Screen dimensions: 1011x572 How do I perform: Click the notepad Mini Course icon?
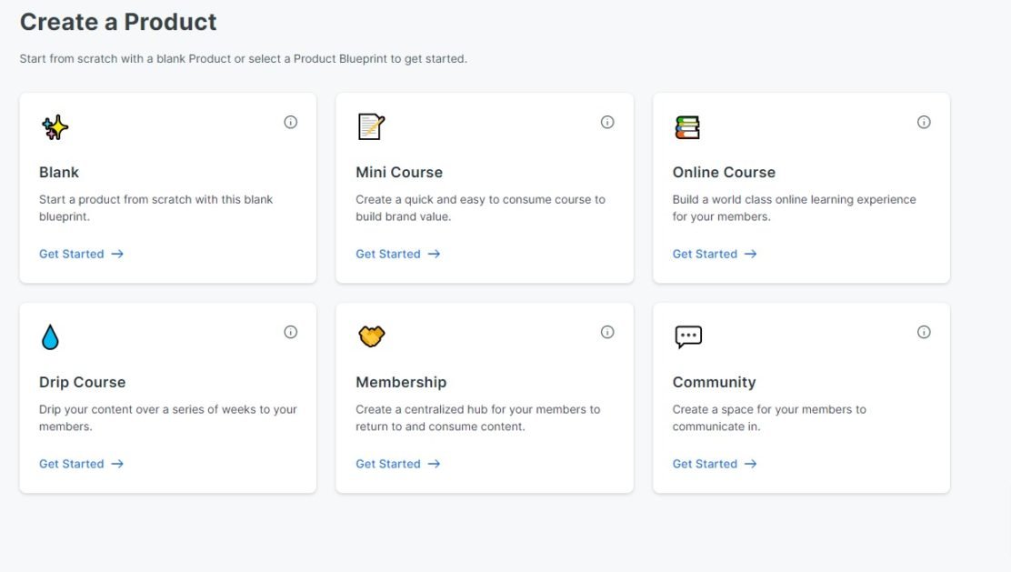(x=371, y=126)
